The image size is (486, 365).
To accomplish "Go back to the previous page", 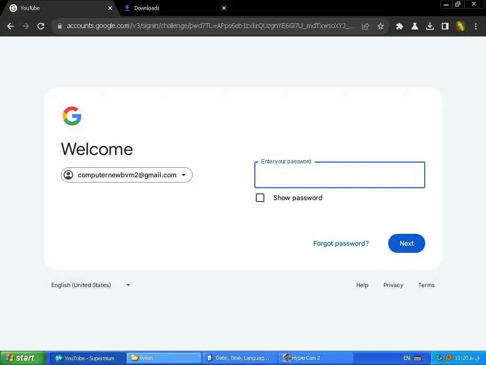I will click(10, 27).
